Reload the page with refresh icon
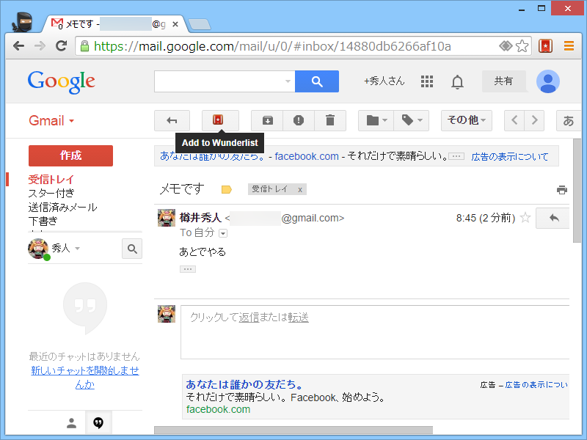The image size is (587, 440). [x=61, y=46]
